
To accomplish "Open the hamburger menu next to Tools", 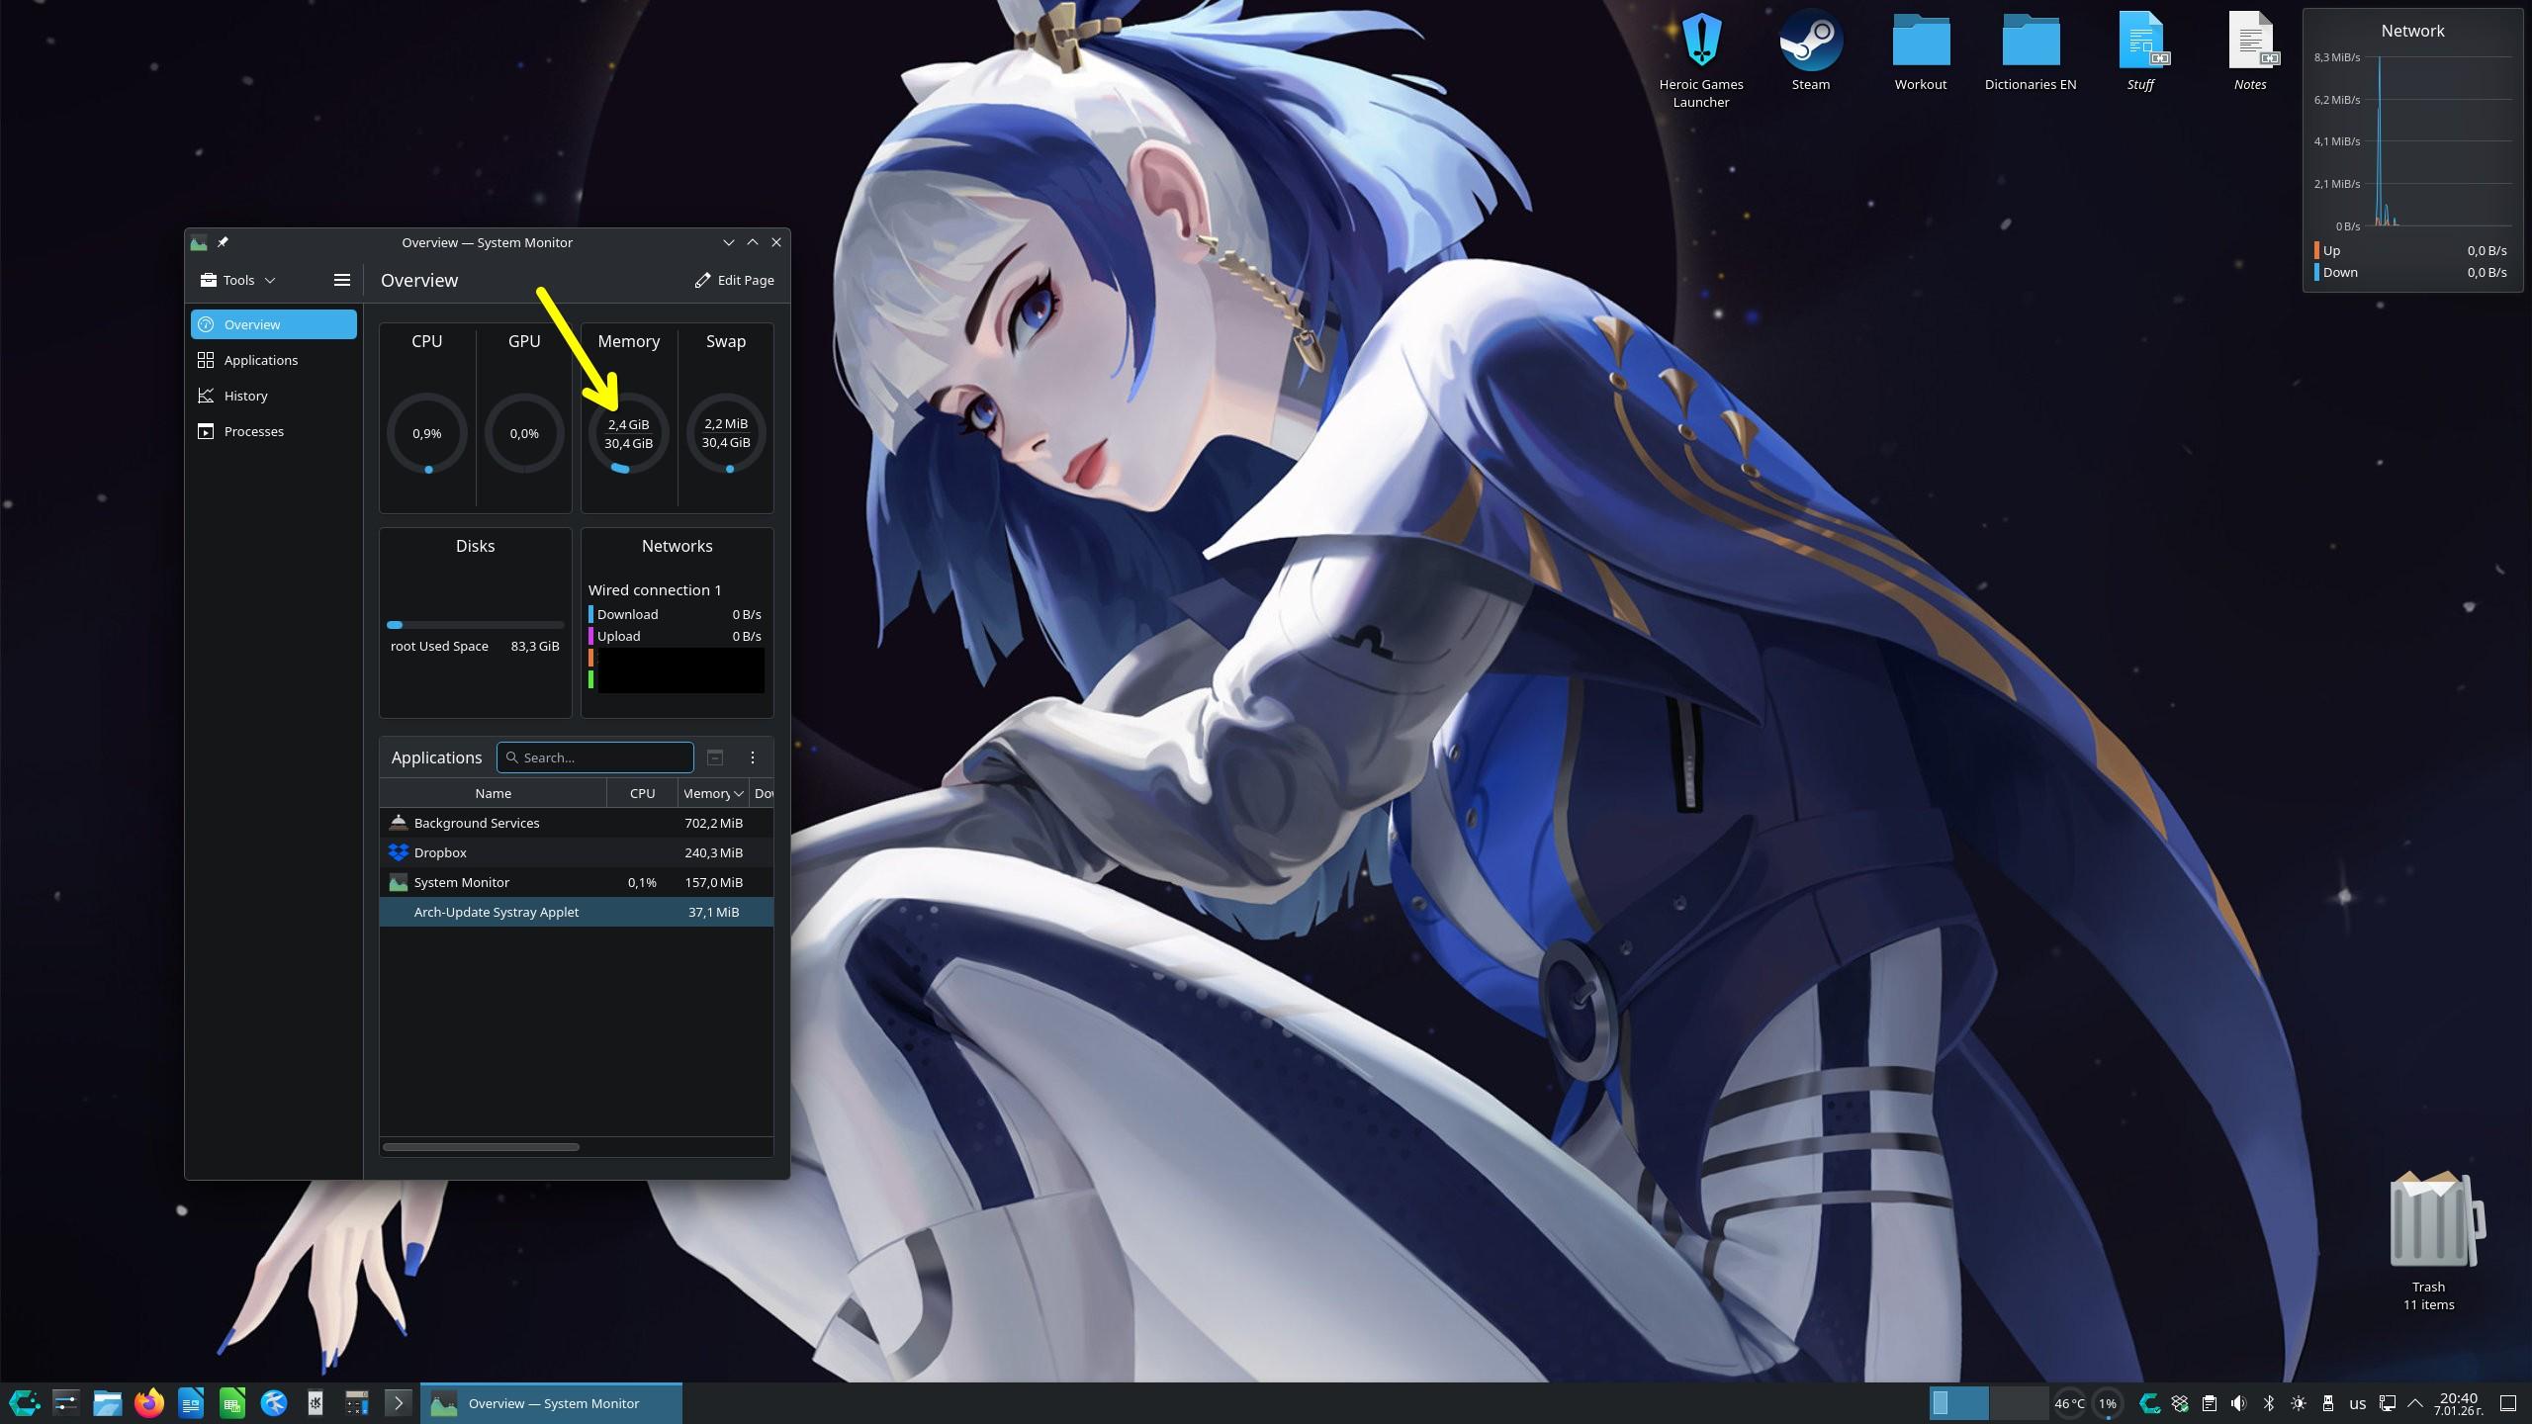I will [x=342, y=280].
